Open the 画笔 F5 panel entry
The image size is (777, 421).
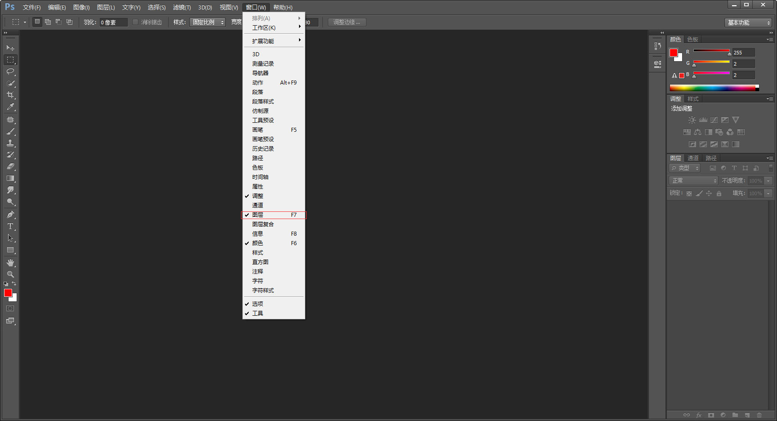click(x=274, y=130)
